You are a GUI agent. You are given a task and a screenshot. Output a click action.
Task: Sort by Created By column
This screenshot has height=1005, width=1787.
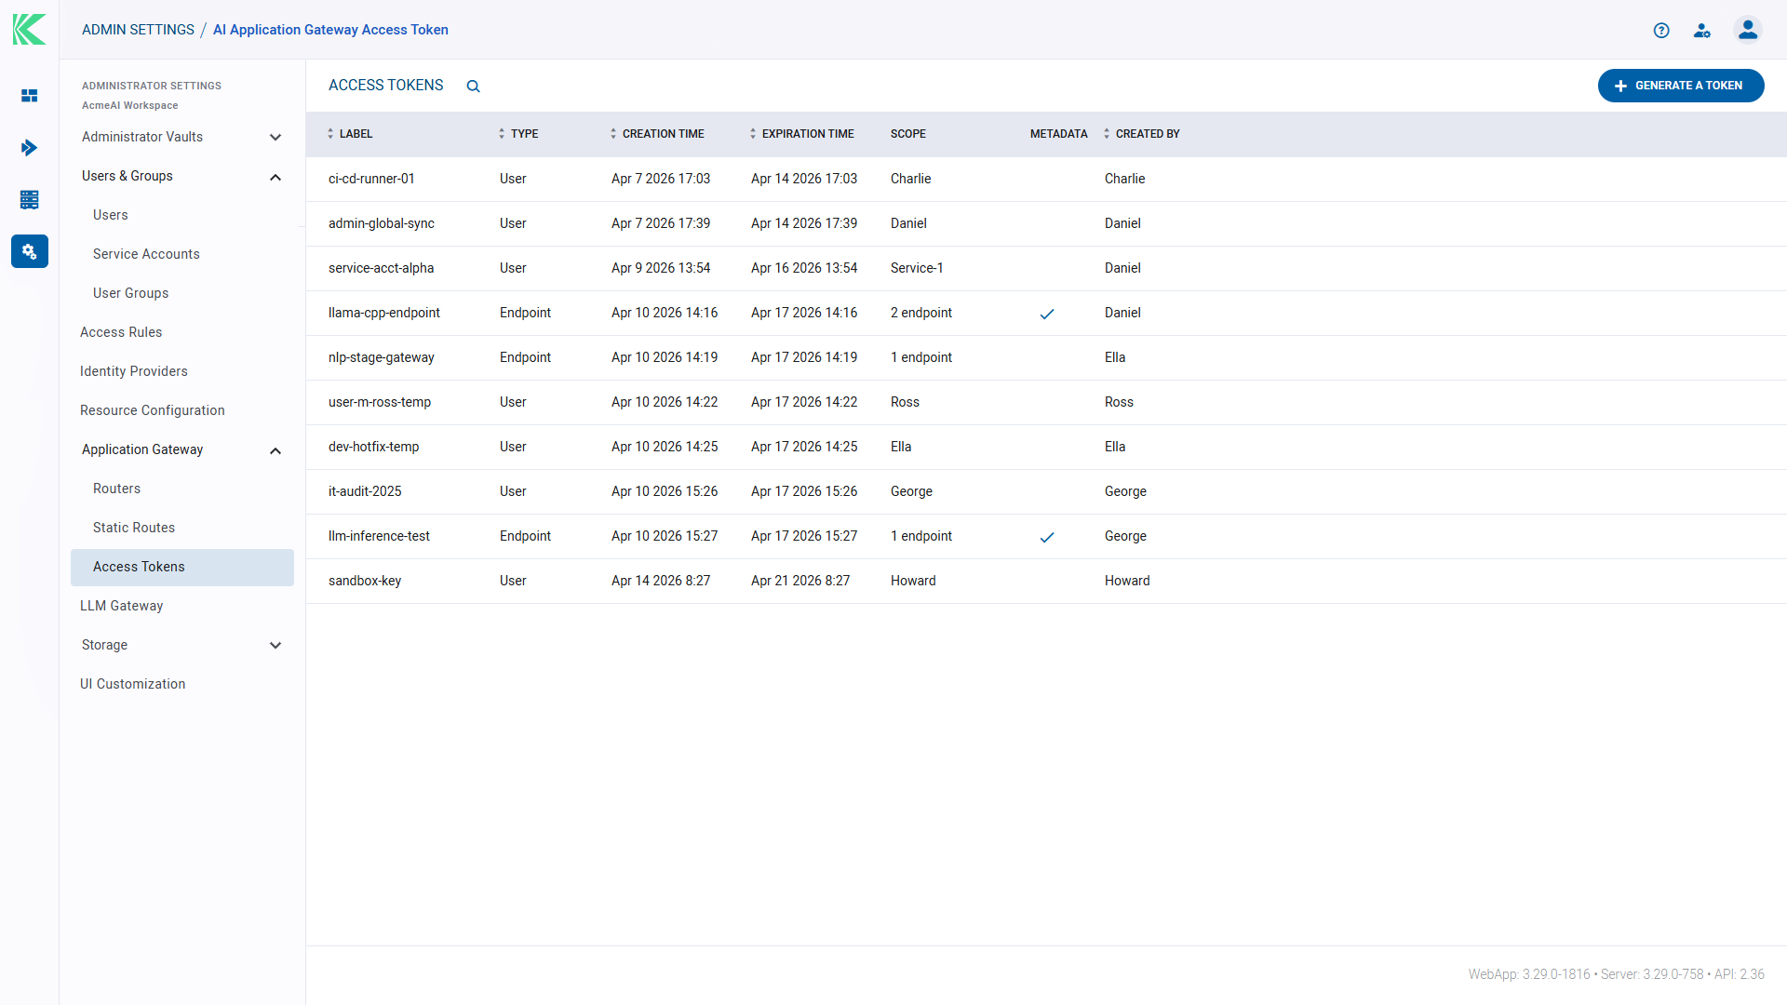coord(1142,134)
